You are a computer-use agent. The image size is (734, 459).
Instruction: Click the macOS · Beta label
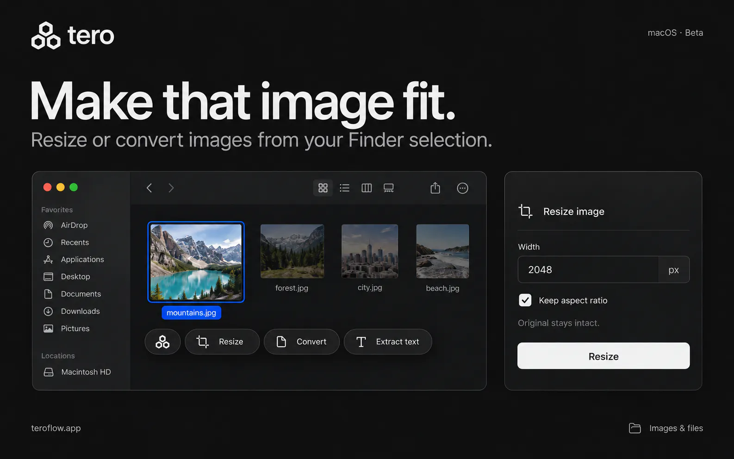[x=675, y=33]
